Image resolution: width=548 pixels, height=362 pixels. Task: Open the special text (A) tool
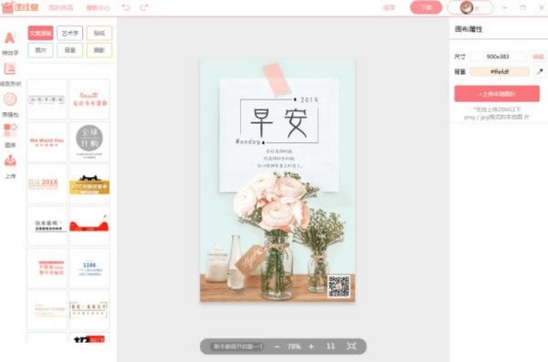coord(10,37)
